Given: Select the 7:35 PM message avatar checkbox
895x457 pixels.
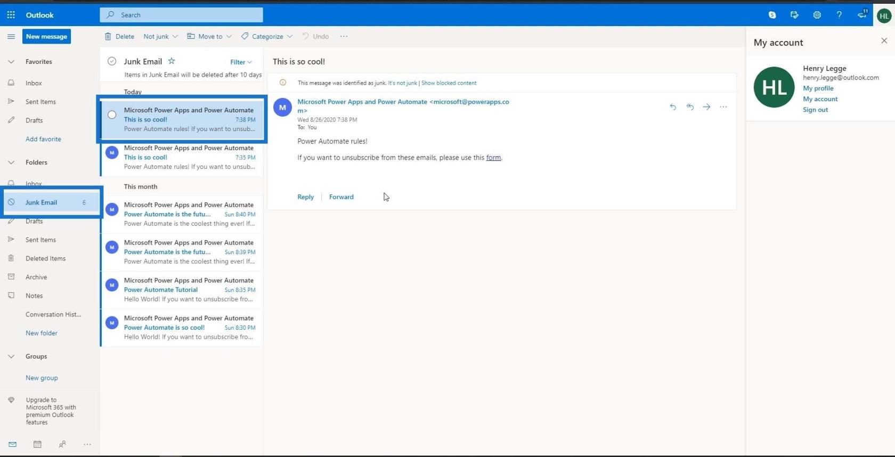Looking at the screenshot, I should point(112,152).
